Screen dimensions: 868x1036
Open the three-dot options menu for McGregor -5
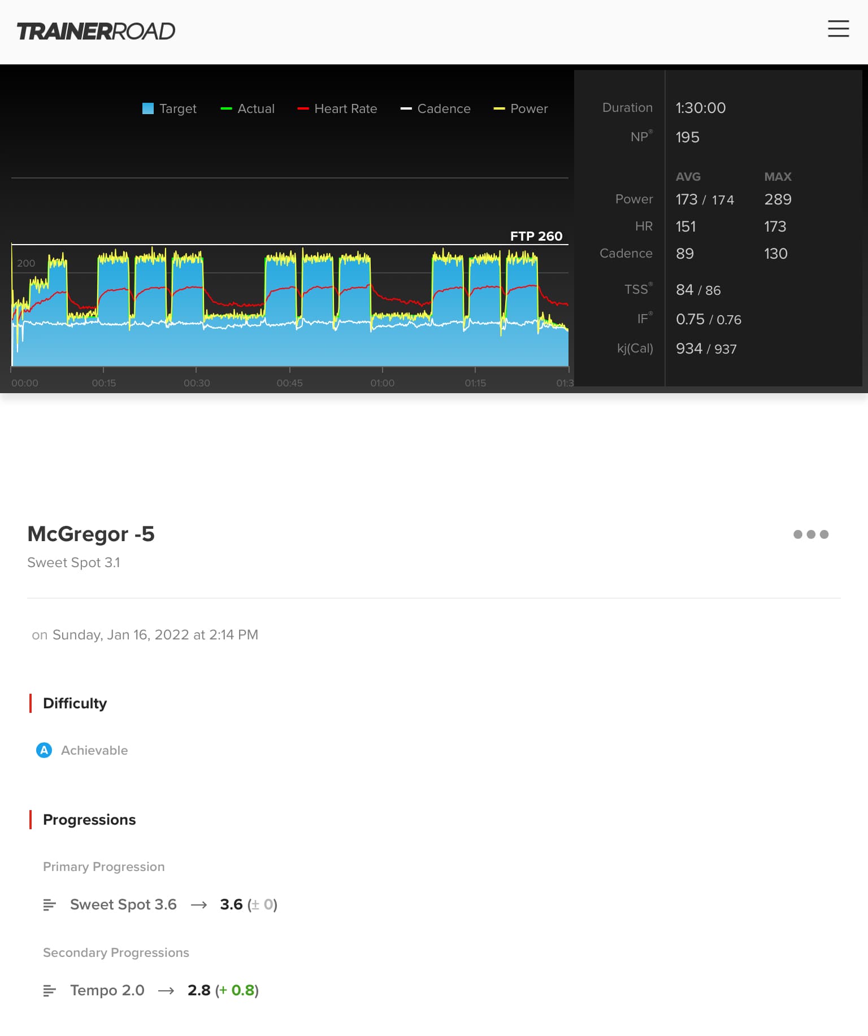(x=811, y=534)
